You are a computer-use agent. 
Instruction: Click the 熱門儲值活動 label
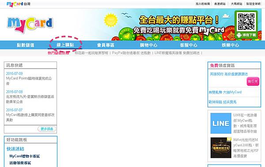tap(58, 53)
